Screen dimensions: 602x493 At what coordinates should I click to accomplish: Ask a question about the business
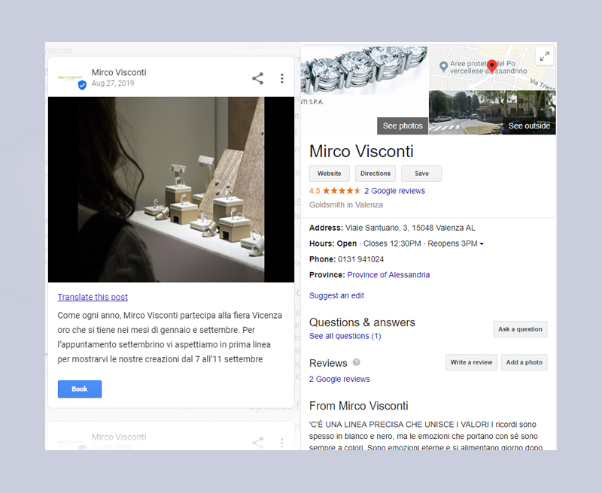coord(520,329)
